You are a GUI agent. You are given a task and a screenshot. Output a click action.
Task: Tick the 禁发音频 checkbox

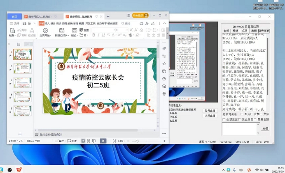pyautogui.click(x=255, y=119)
